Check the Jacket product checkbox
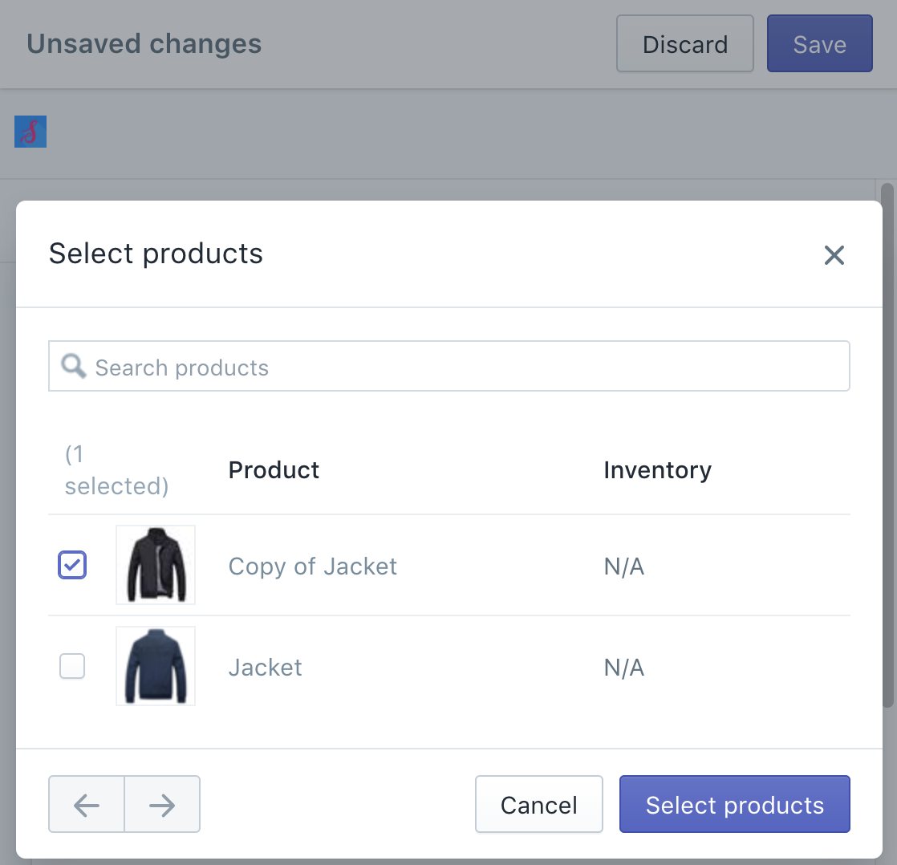The height and width of the screenshot is (865, 897). pos(72,666)
